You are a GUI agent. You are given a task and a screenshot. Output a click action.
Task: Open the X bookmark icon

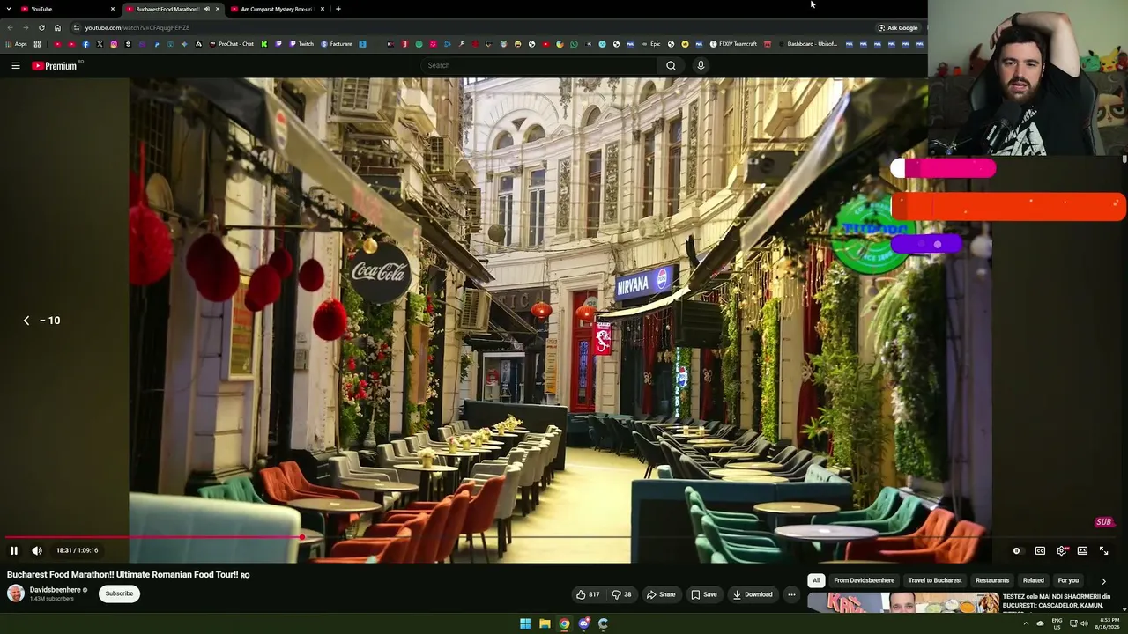(100, 44)
